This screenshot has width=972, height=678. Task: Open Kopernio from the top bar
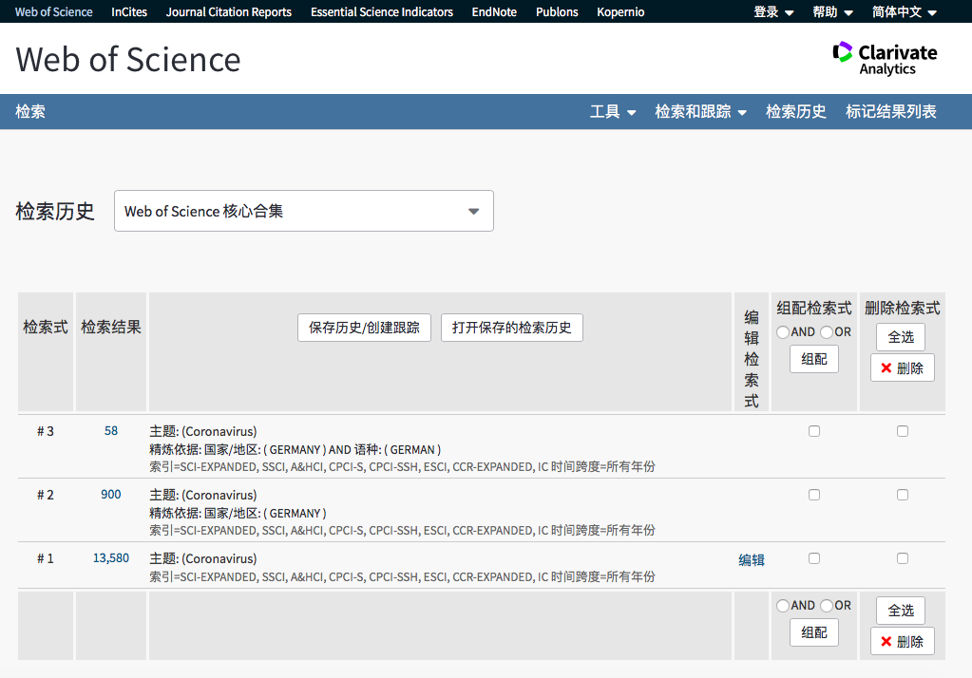tap(620, 11)
